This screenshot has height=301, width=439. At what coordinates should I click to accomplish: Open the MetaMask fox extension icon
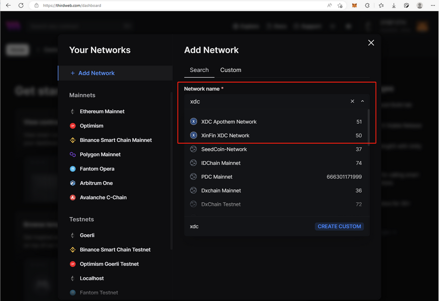pos(354,5)
